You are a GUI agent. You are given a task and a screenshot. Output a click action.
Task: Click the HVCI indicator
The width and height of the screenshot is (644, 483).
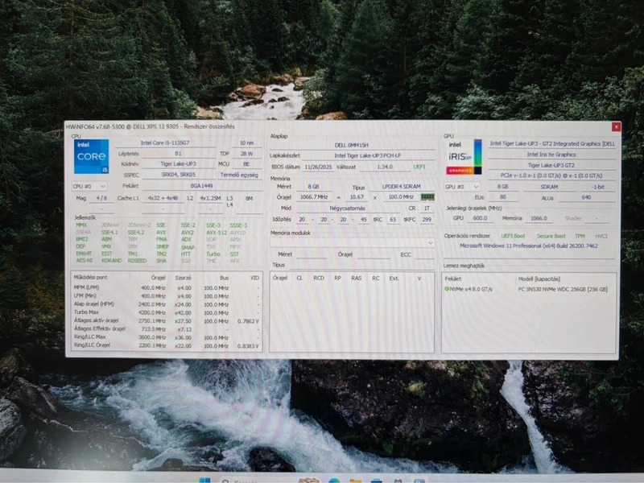[x=601, y=236]
